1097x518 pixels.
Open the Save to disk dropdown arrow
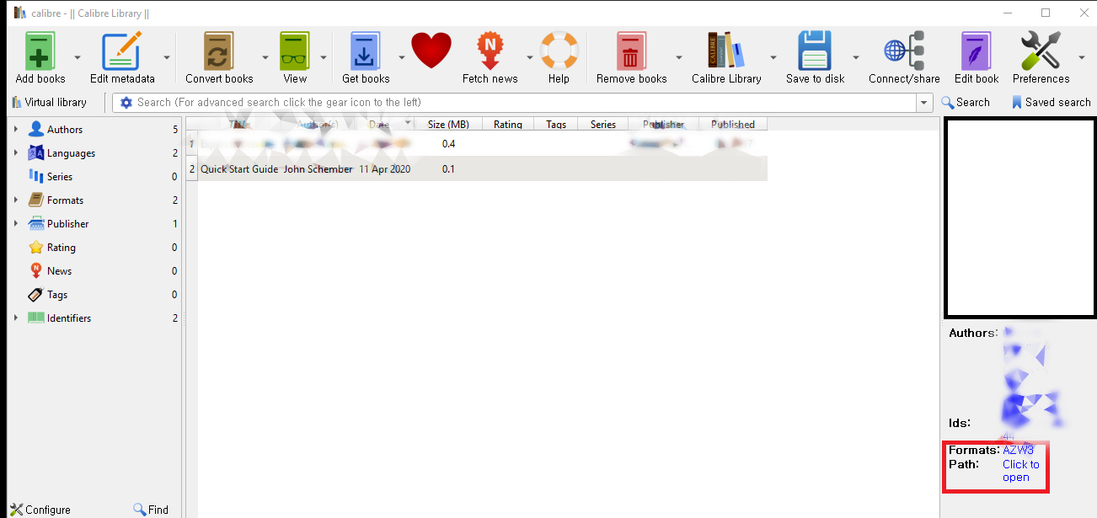856,57
